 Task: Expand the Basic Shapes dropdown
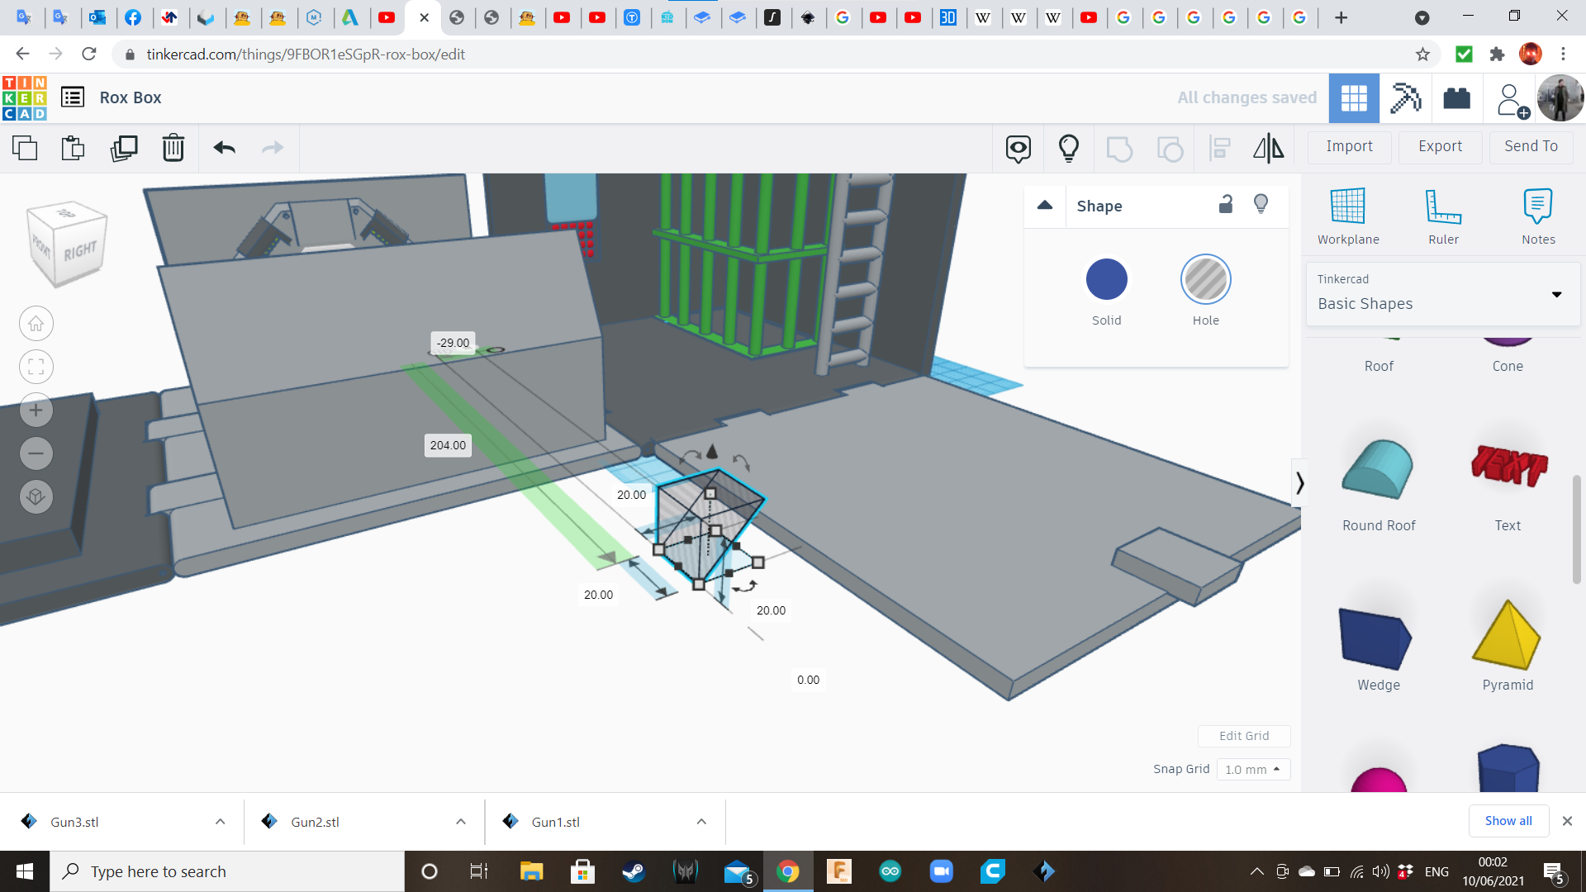tap(1556, 294)
